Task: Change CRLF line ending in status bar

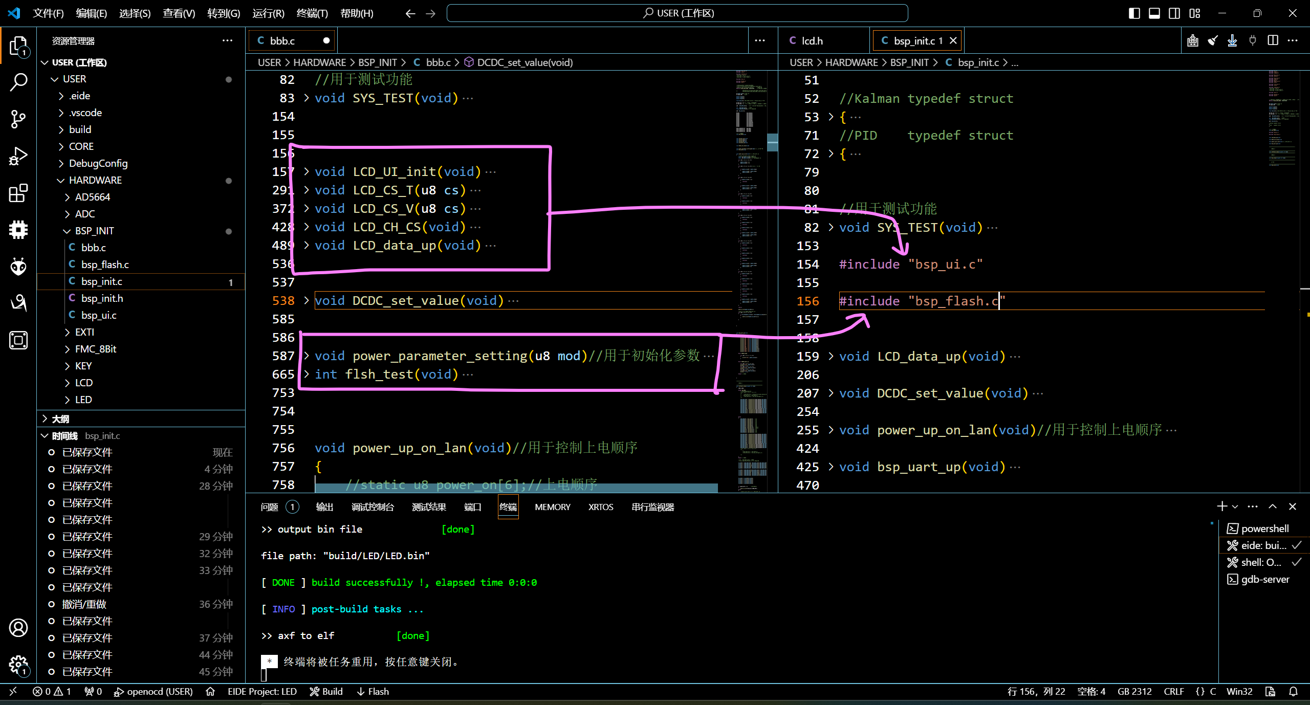Action: pos(1174,692)
